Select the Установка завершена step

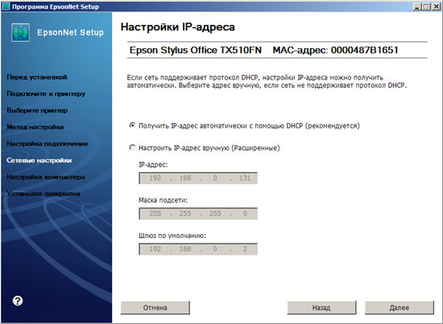coord(43,194)
